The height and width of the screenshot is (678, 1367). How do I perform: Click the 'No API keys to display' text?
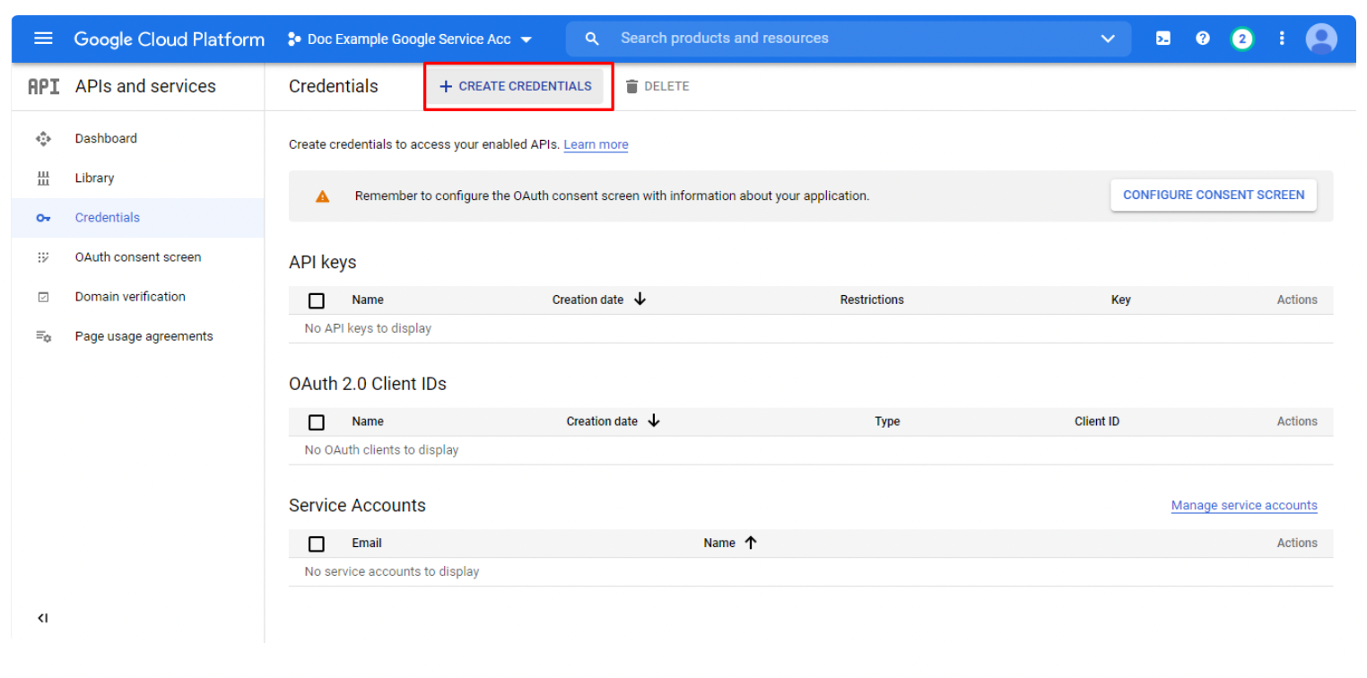(368, 328)
